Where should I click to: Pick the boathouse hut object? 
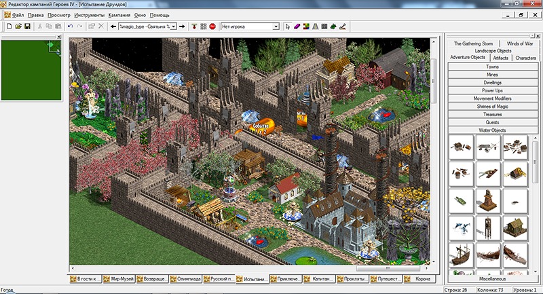click(x=515, y=228)
